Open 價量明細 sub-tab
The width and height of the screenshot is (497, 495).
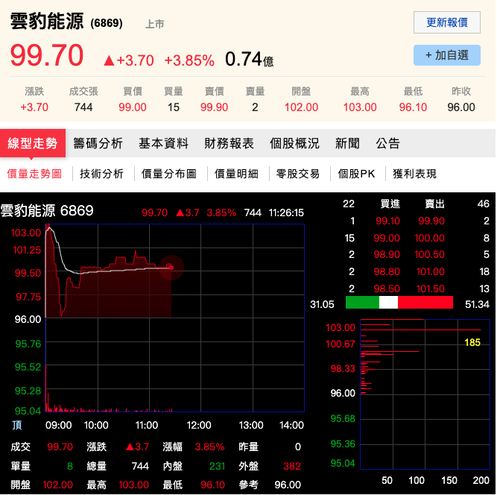coord(236,174)
